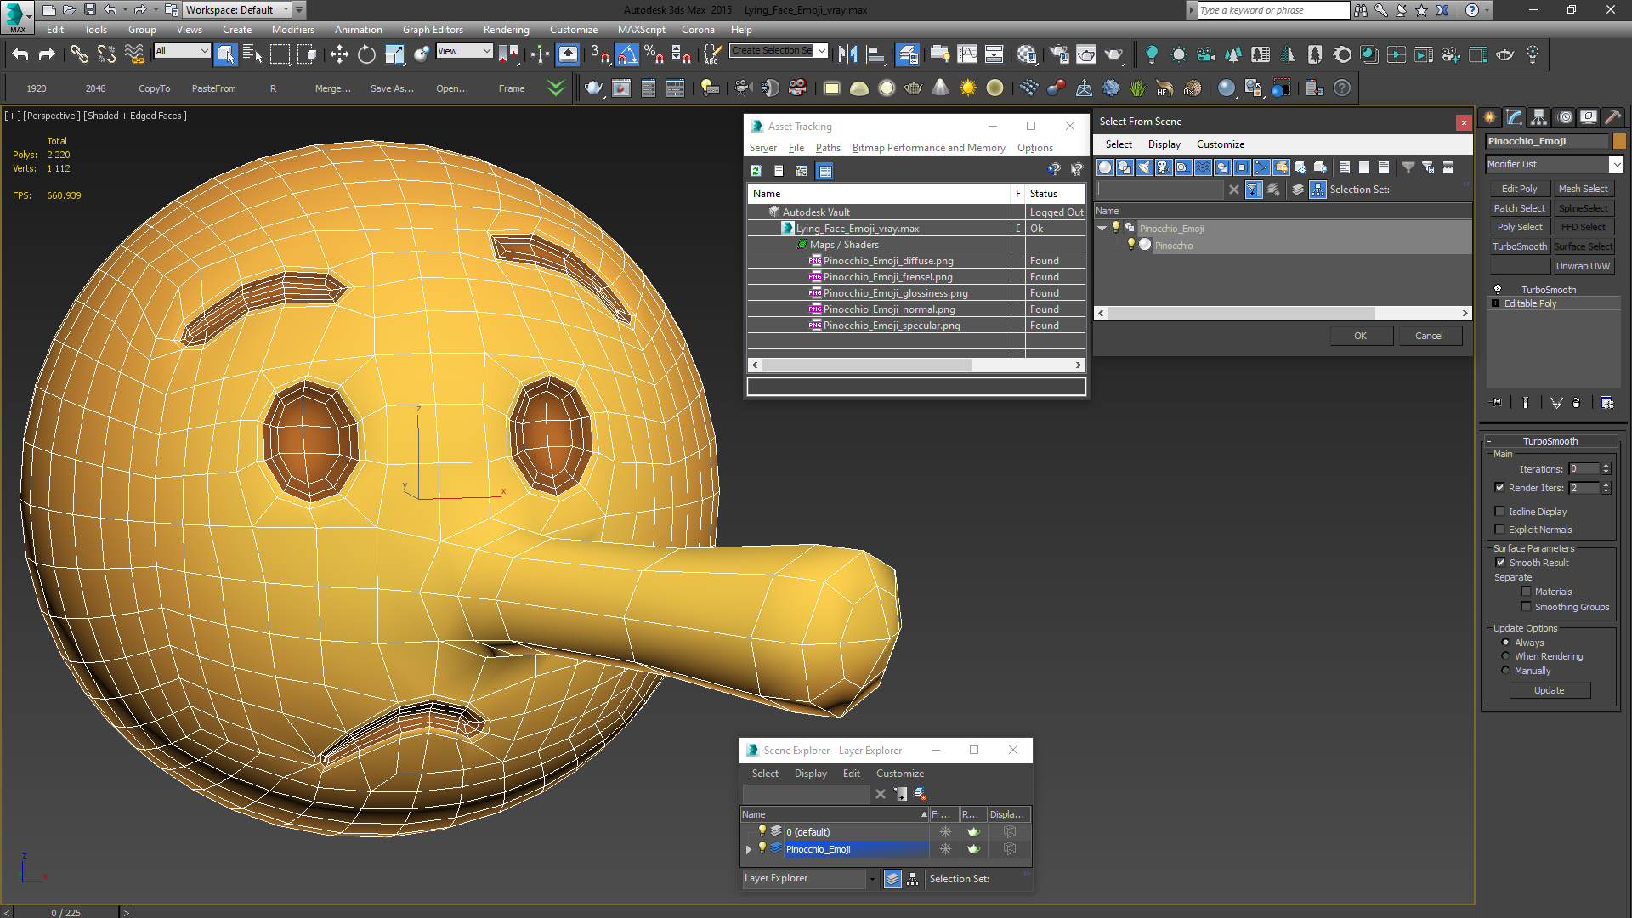Click the Select From Scene search field
Image resolution: width=1632 pixels, height=918 pixels.
[x=1161, y=190]
